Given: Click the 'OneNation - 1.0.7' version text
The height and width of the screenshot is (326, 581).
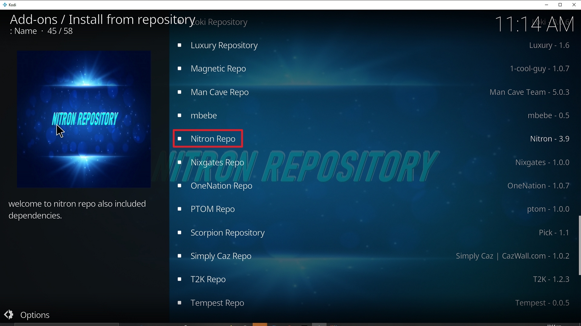Looking at the screenshot, I should 539,186.
